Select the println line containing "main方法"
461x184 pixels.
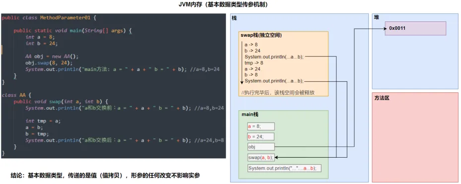pos(123,69)
